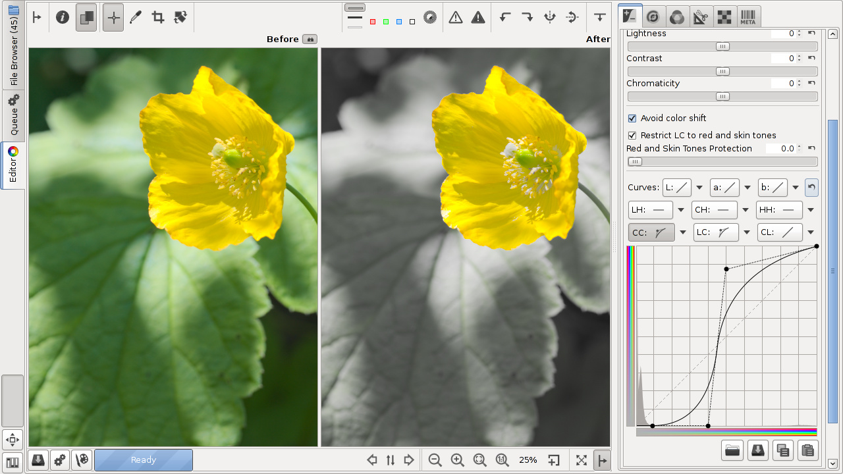Paste curve from clipboard icon
Image resolution: width=843 pixels, height=474 pixels.
tap(807, 450)
